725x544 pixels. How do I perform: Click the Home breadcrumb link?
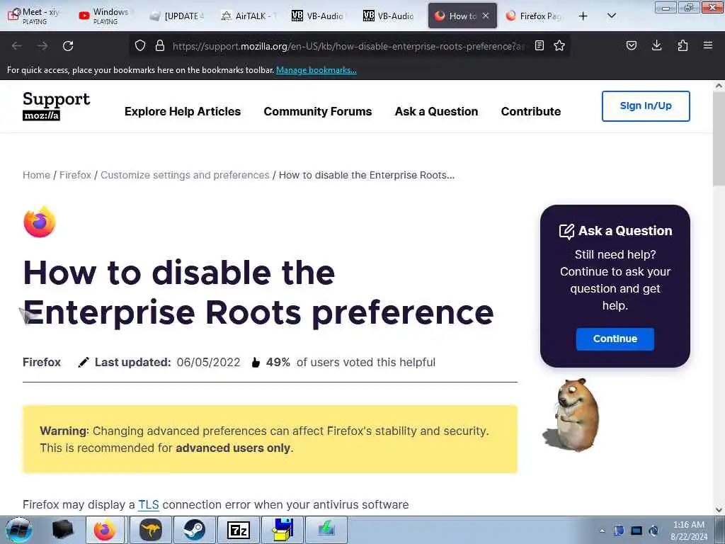coord(37,175)
